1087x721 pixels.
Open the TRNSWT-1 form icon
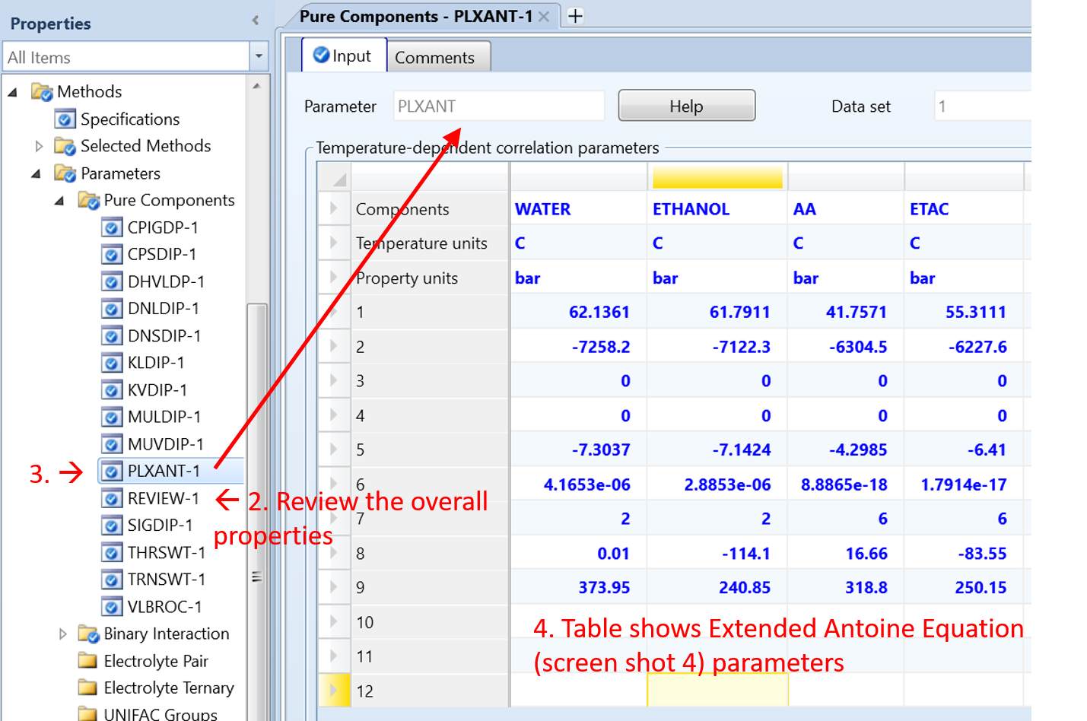click(x=112, y=580)
